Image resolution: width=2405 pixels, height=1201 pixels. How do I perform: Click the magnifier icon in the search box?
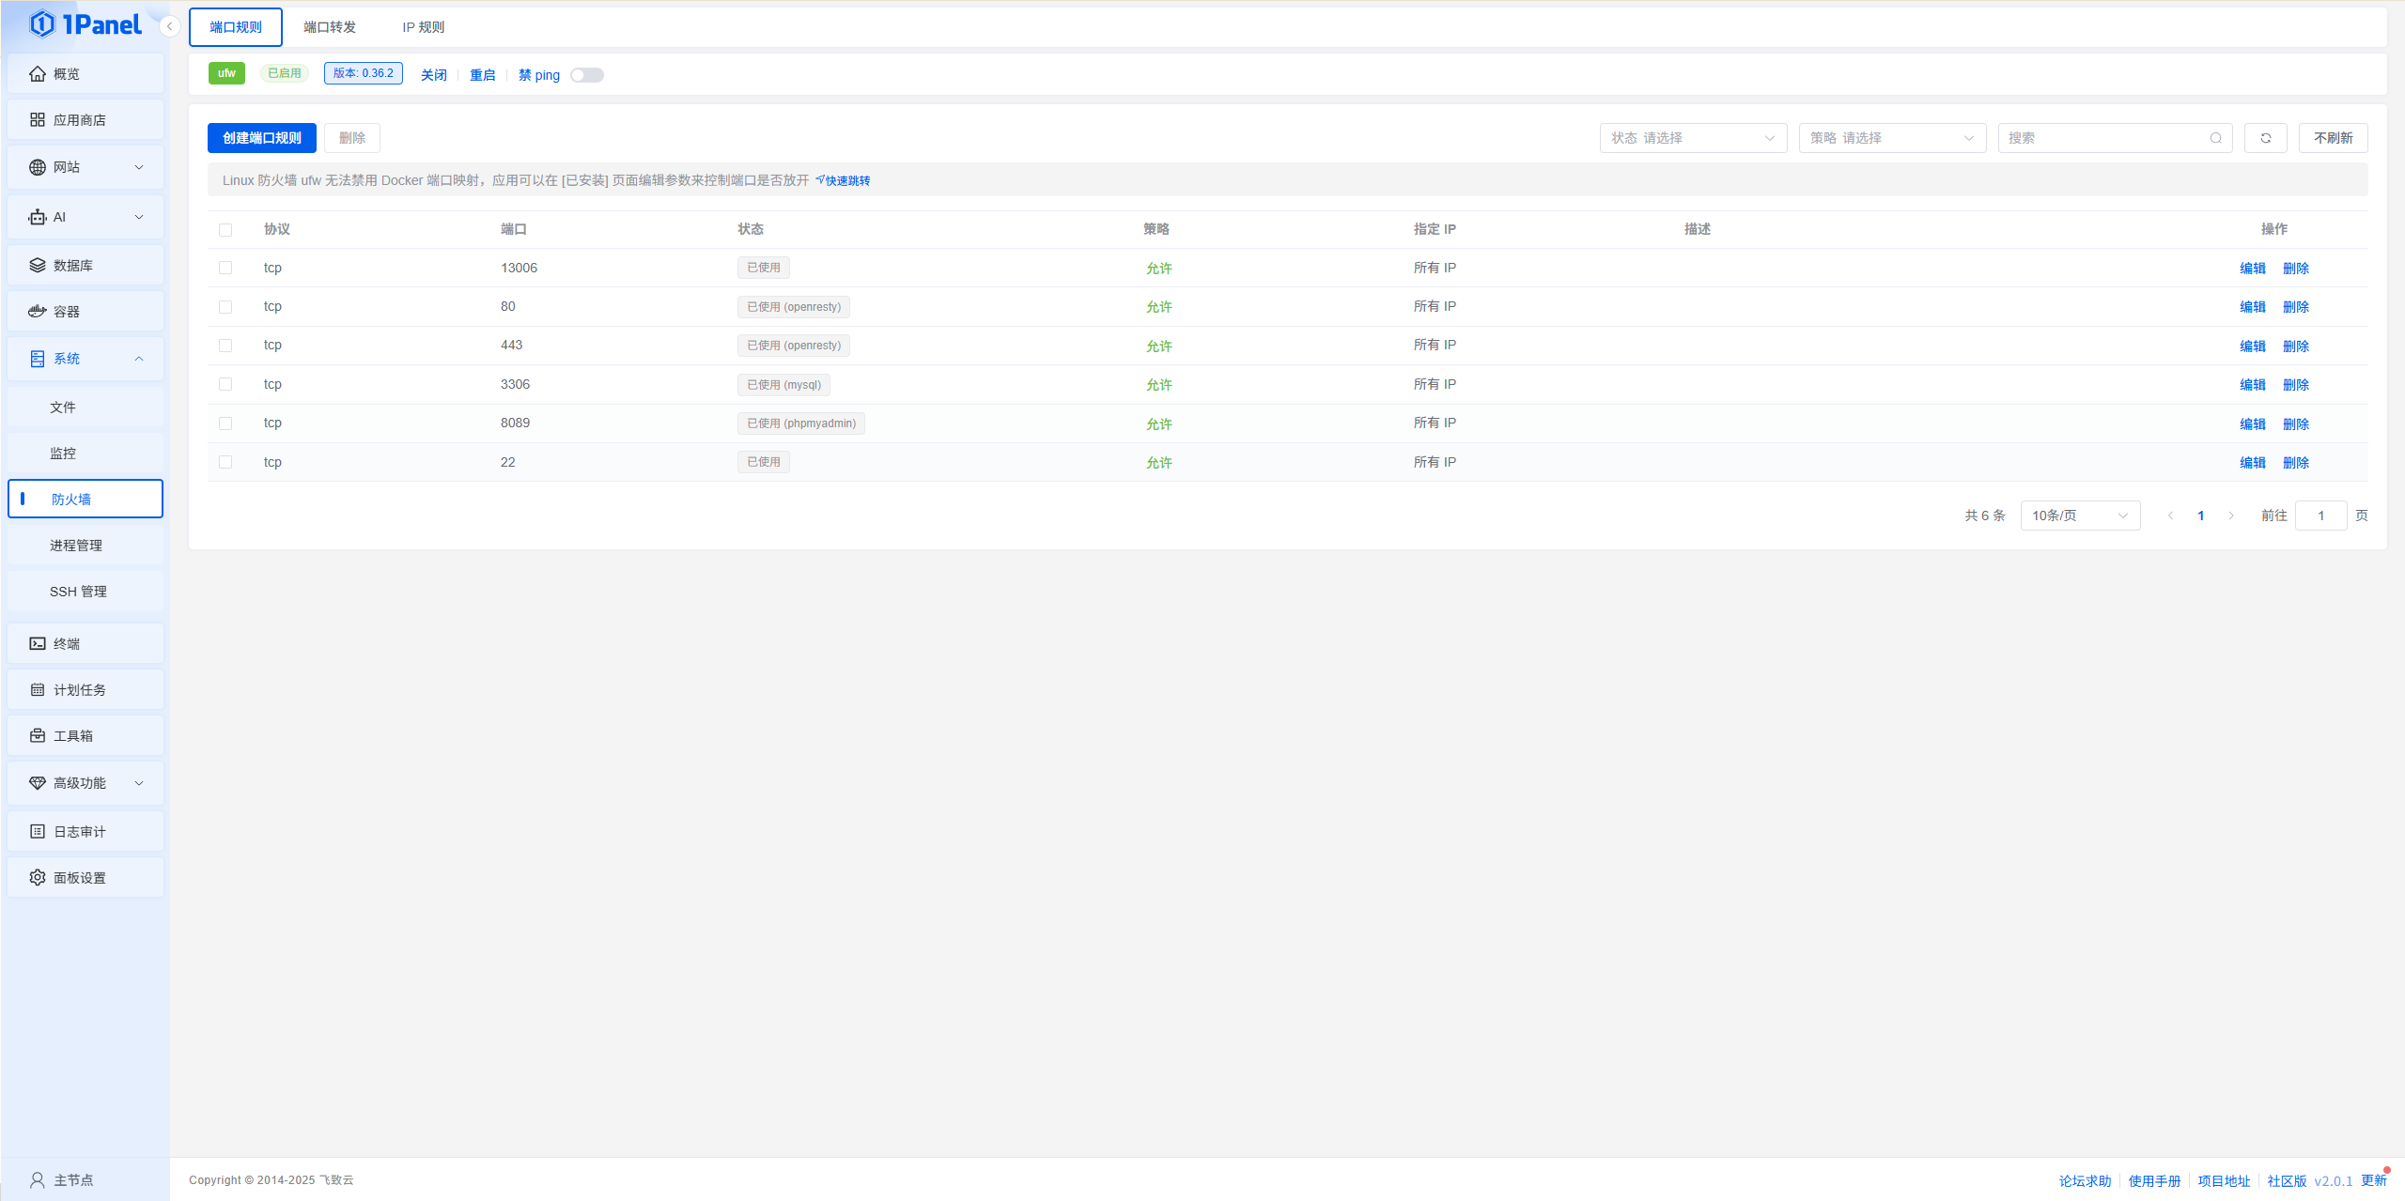pos(2215,138)
